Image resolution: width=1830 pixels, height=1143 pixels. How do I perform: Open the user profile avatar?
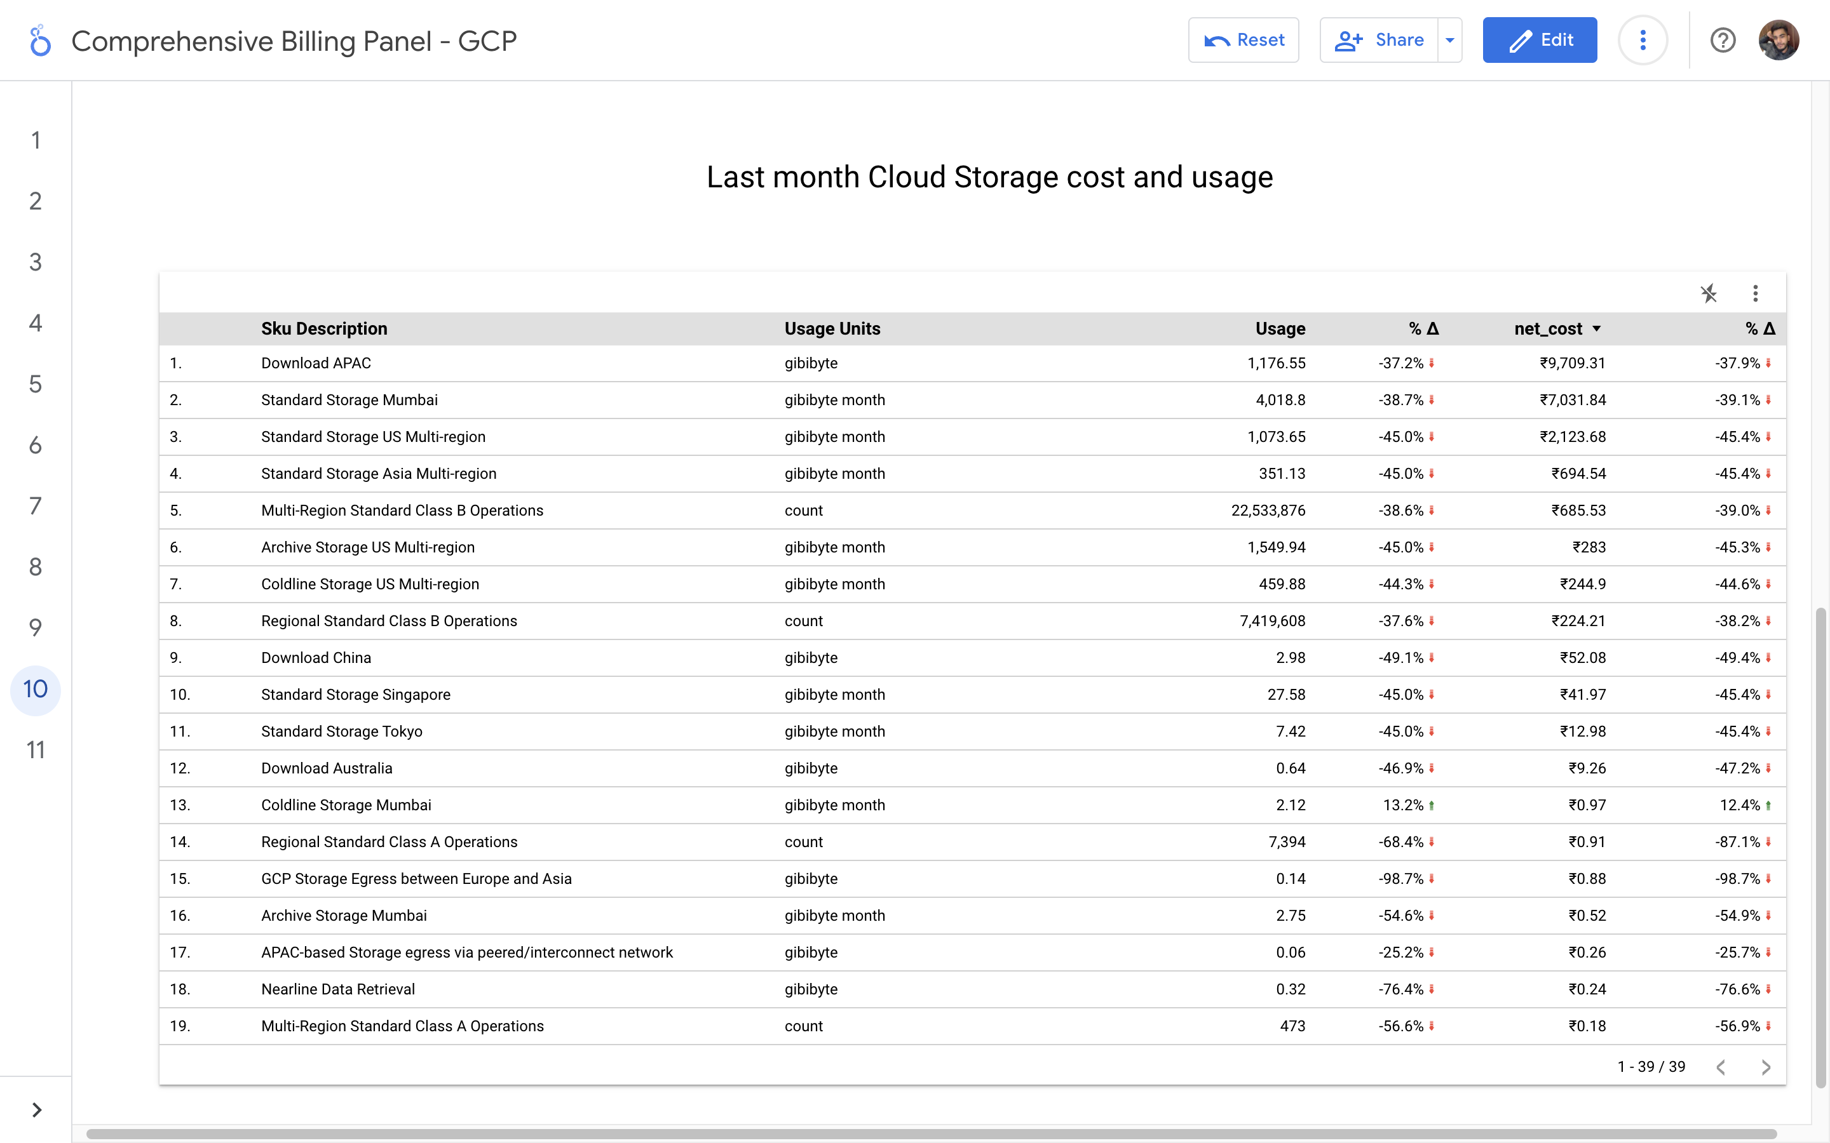1778,40
